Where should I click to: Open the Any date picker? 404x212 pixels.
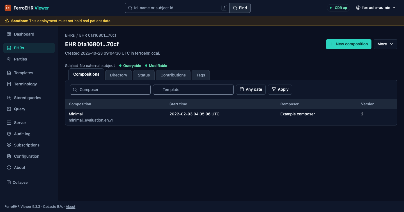(251, 90)
